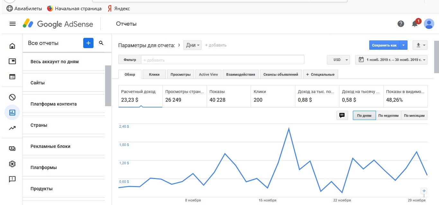Viewport: 439px width, 205px height.
Task: Create new report with plus button
Action: (x=88, y=43)
